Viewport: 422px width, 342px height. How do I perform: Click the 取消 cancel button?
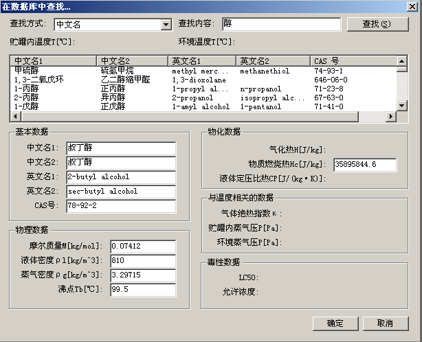point(386,323)
